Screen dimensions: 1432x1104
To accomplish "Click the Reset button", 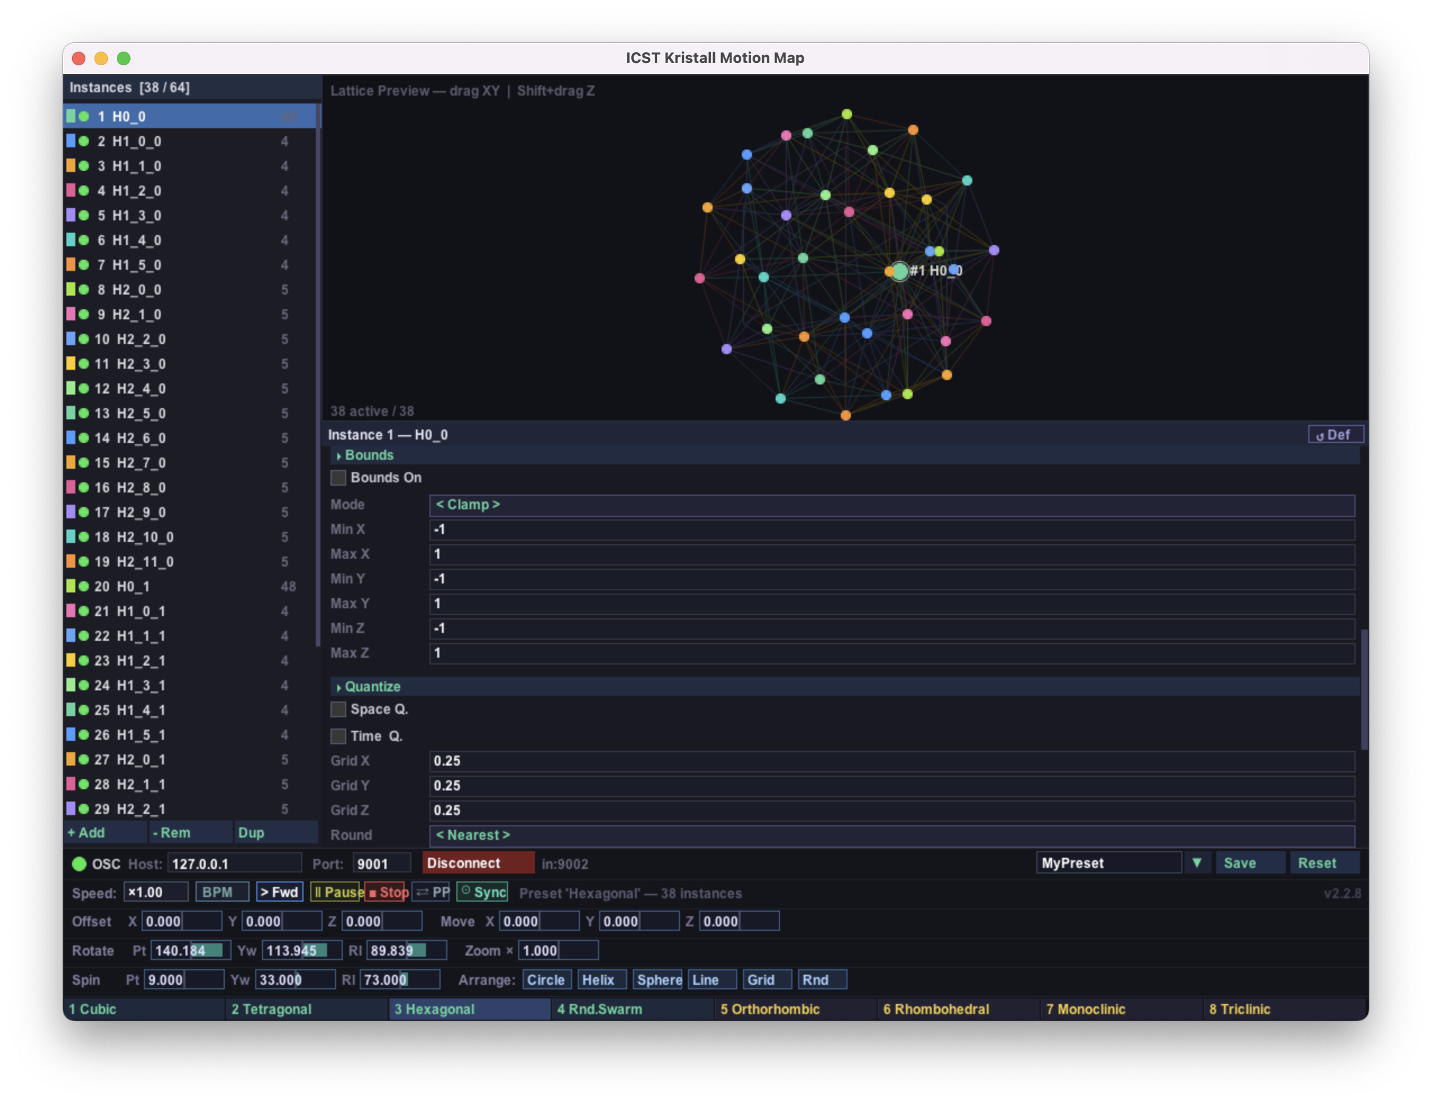I will point(1324,863).
